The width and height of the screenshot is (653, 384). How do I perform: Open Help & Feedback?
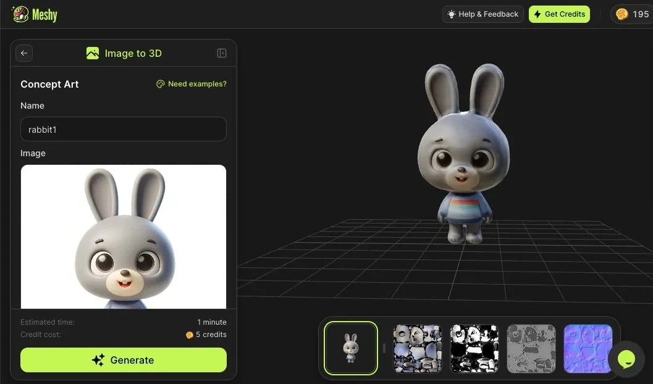point(482,14)
